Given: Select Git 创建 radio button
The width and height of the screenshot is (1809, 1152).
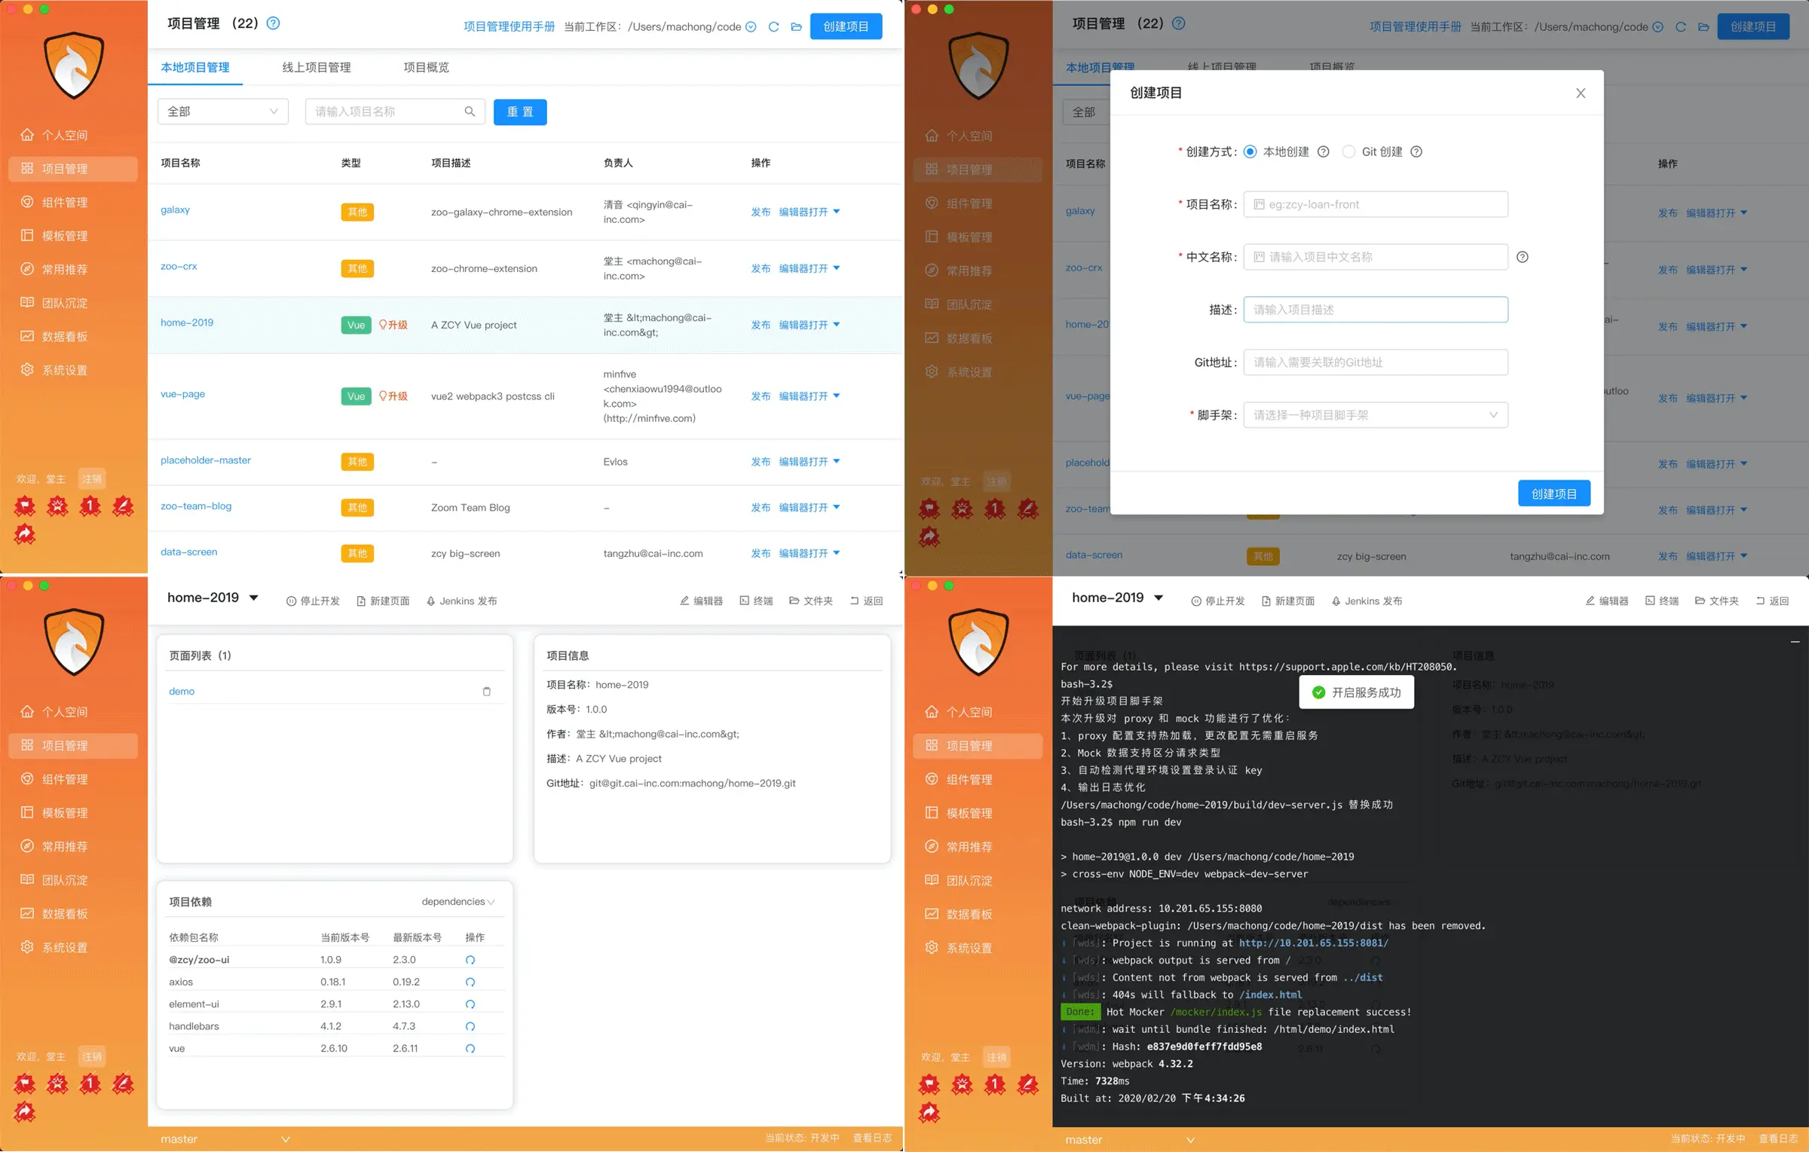Looking at the screenshot, I should pyautogui.click(x=1348, y=151).
